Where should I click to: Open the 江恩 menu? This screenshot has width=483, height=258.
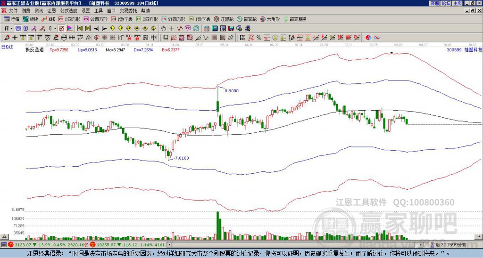pos(51,11)
